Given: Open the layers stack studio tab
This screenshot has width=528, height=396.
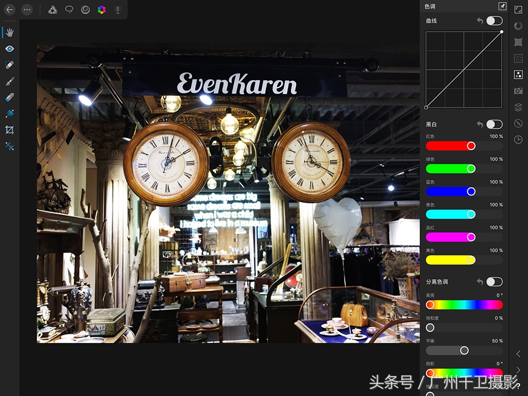Looking at the screenshot, I should [518, 107].
